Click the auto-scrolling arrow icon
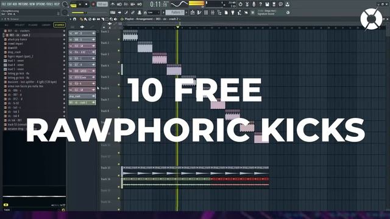 tap(119, 12)
